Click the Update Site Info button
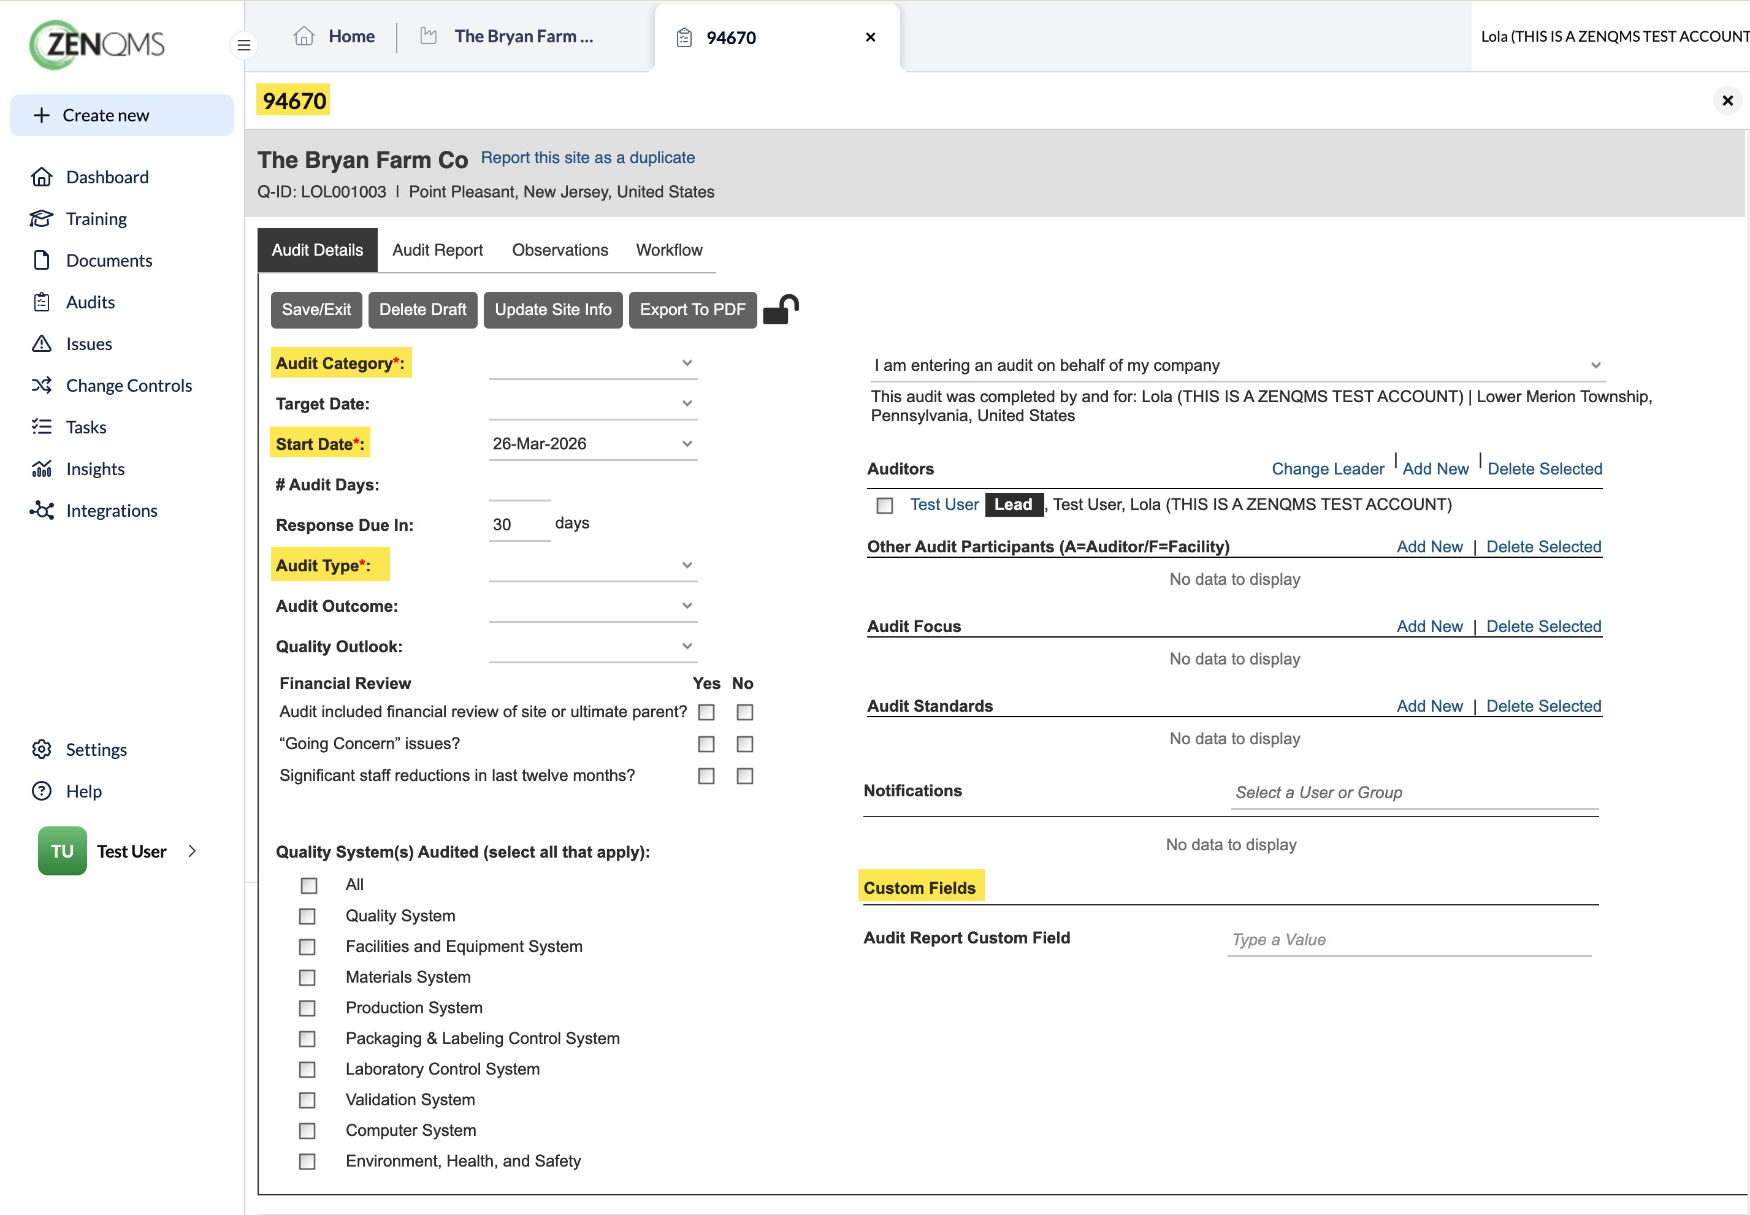Viewport: 1750px width, 1215px height. click(x=553, y=309)
